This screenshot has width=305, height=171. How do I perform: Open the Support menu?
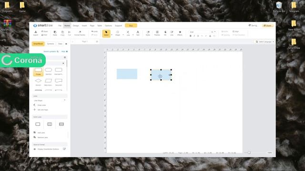pos(118,26)
